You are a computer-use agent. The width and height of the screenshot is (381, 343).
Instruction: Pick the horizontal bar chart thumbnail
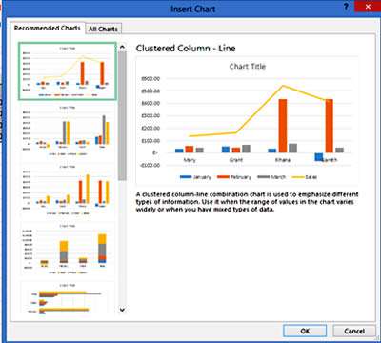coord(68,297)
